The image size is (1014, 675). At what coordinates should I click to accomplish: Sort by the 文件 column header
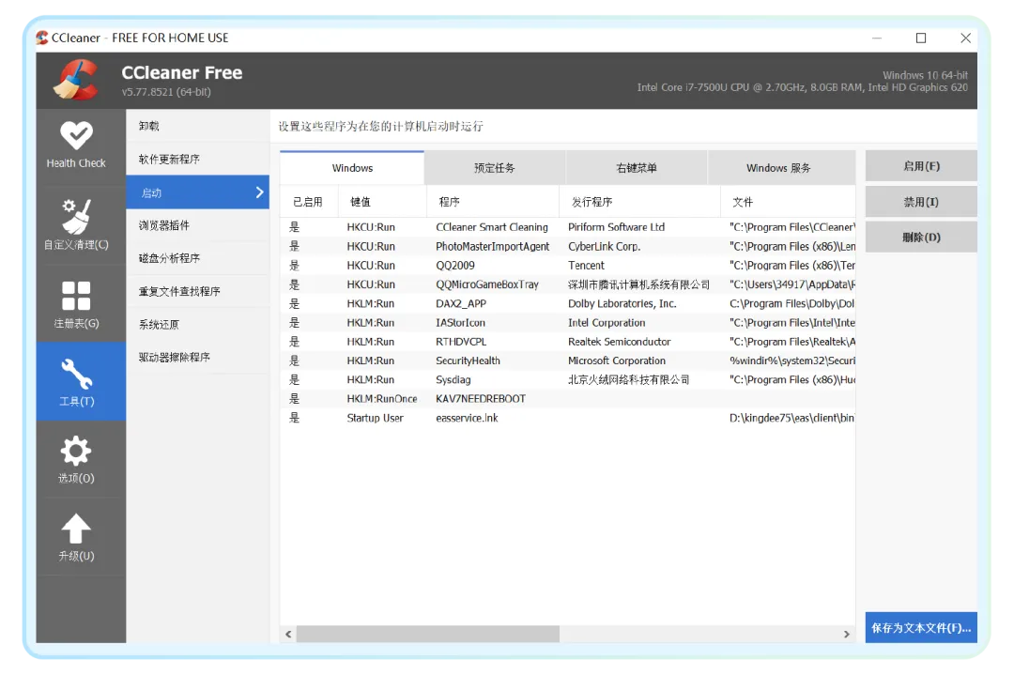pos(789,202)
